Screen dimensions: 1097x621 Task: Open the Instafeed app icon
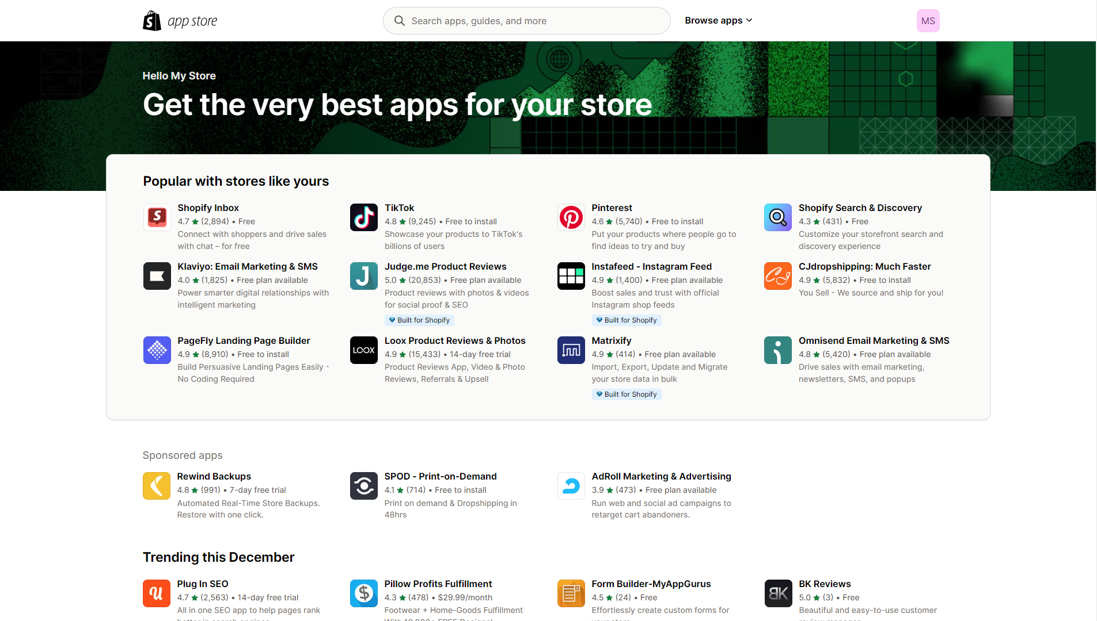[571, 276]
